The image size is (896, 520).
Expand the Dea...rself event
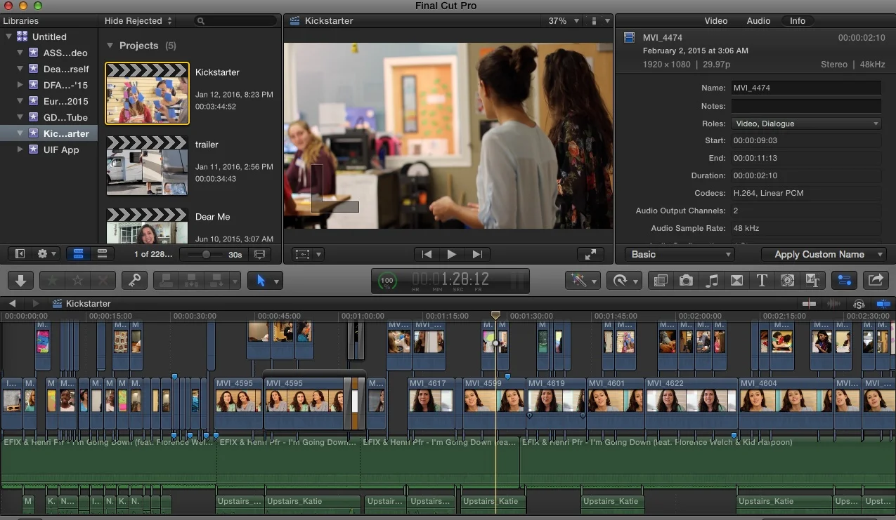tap(20, 69)
